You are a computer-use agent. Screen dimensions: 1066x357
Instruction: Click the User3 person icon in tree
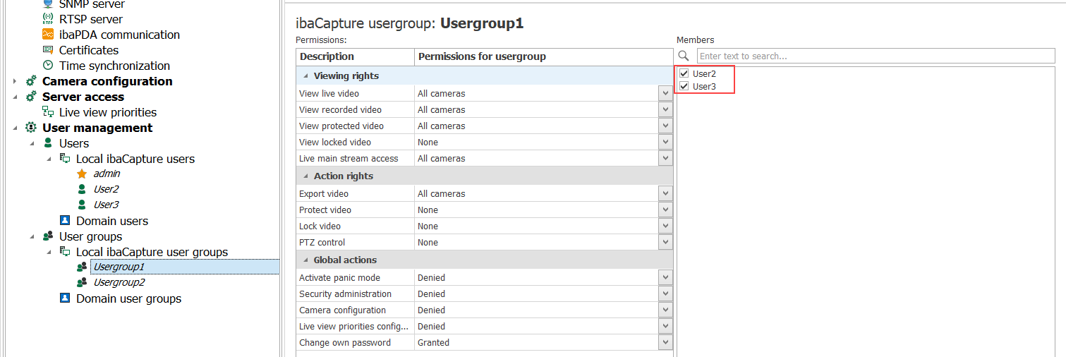[x=82, y=205]
